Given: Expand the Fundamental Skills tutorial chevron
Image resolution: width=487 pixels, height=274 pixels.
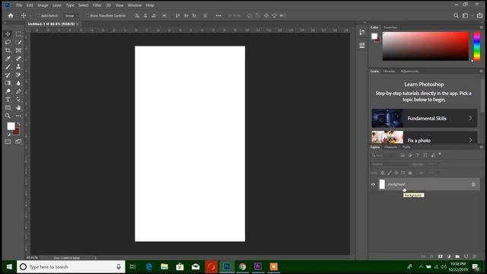Looking at the screenshot, I should tap(470, 118).
